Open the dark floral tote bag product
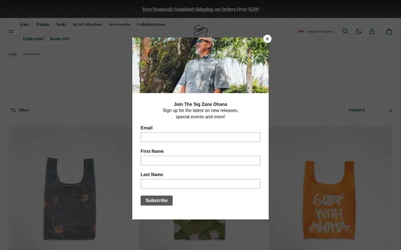This screenshot has width=401, height=250. pyautogui.click(x=70, y=198)
